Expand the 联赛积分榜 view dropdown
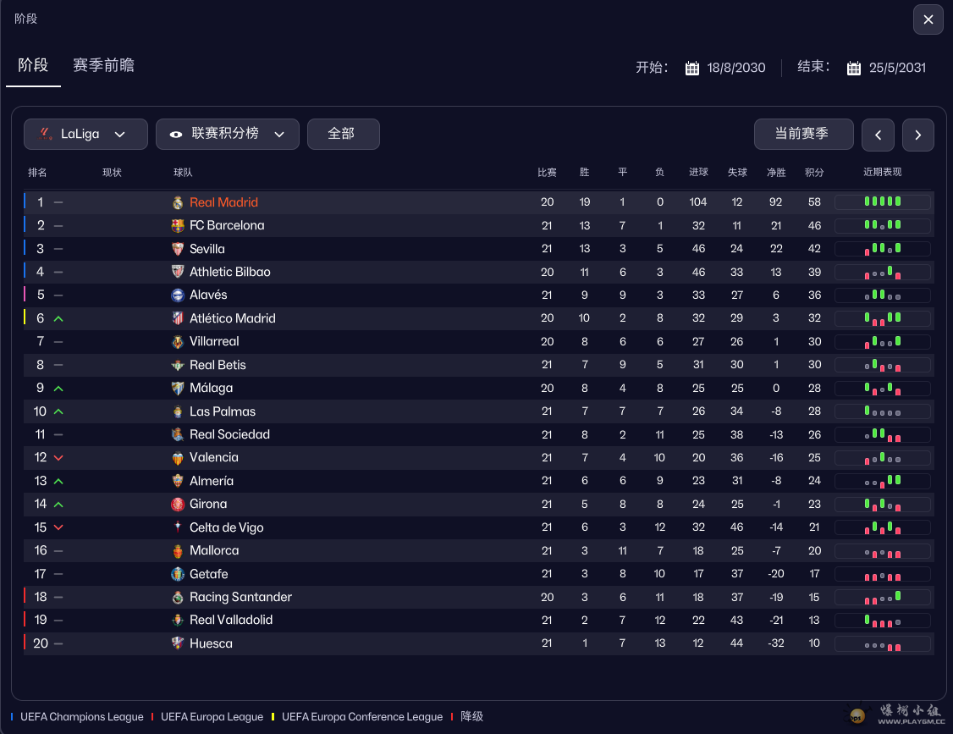The image size is (953, 734). tap(227, 134)
